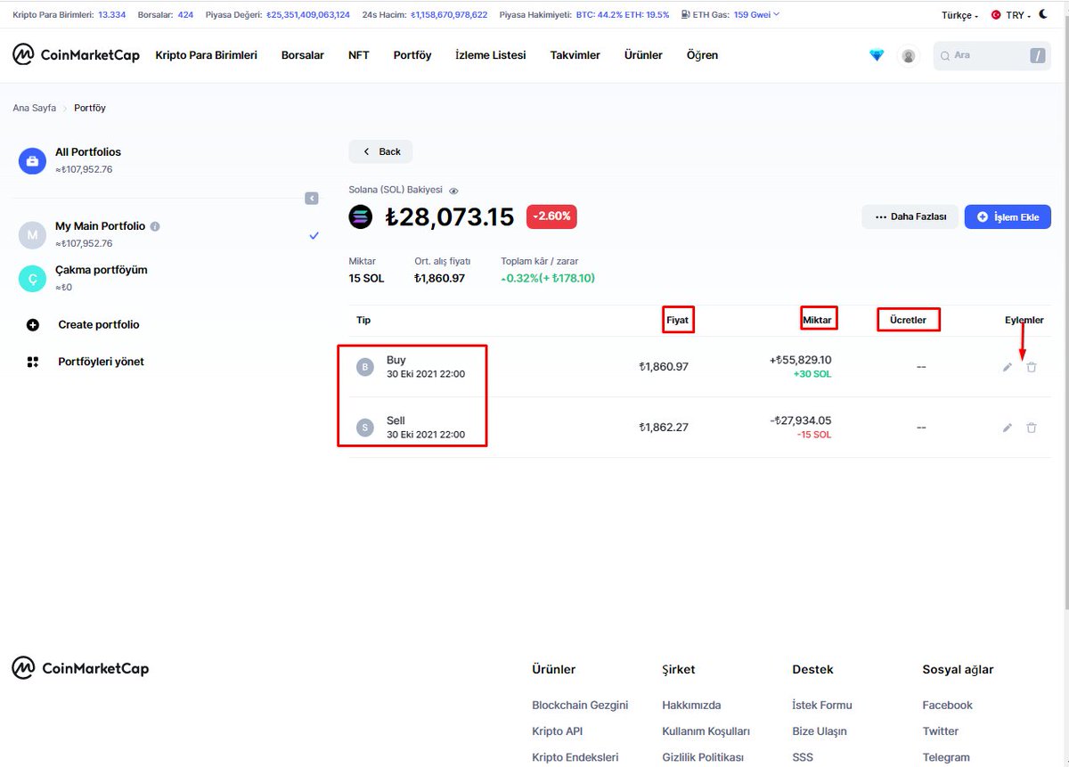Open the diamond rewards icon
The height and width of the screenshot is (767, 1069).
[877, 55]
